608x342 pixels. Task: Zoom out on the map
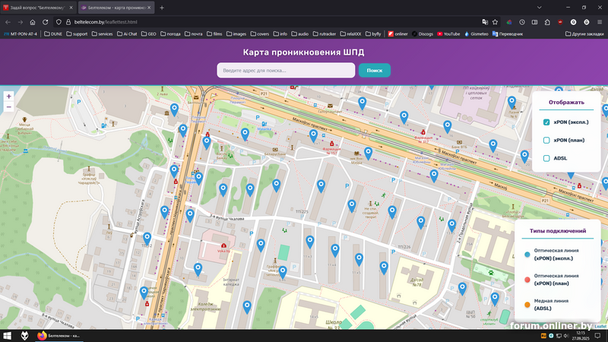point(8,107)
